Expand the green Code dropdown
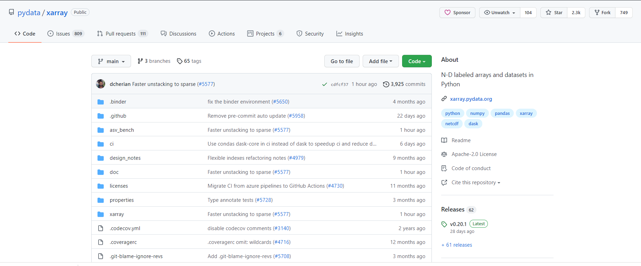 click(417, 61)
